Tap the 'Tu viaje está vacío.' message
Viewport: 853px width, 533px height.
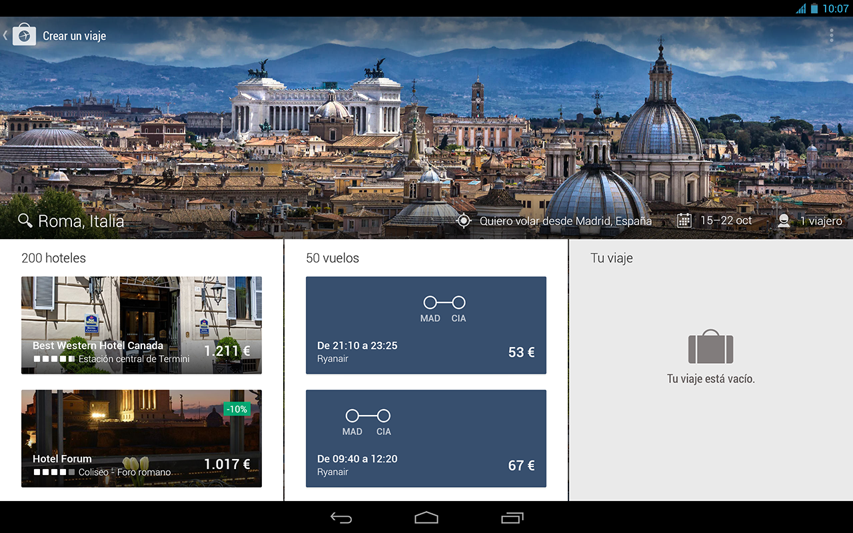pos(711,379)
